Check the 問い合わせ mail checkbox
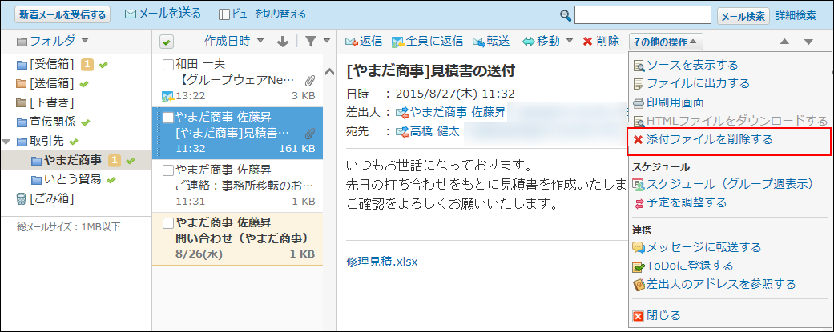The image size is (834, 332). click(x=168, y=222)
